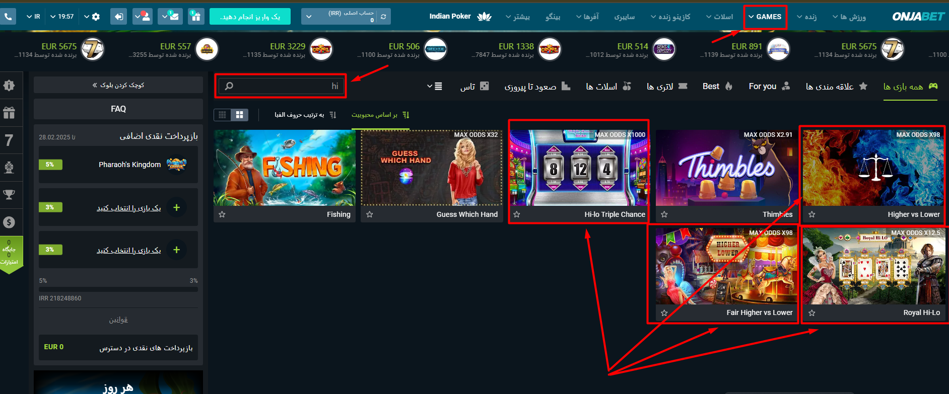Add a game with first plus button

pos(176,207)
